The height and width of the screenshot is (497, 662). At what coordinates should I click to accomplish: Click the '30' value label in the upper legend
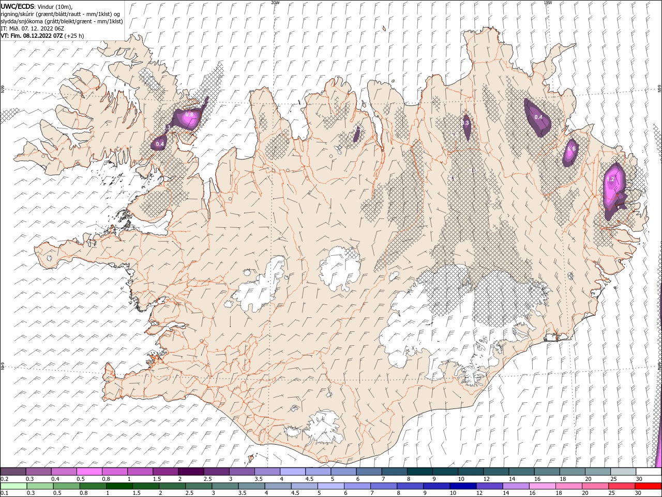click(x=639, y=479)
